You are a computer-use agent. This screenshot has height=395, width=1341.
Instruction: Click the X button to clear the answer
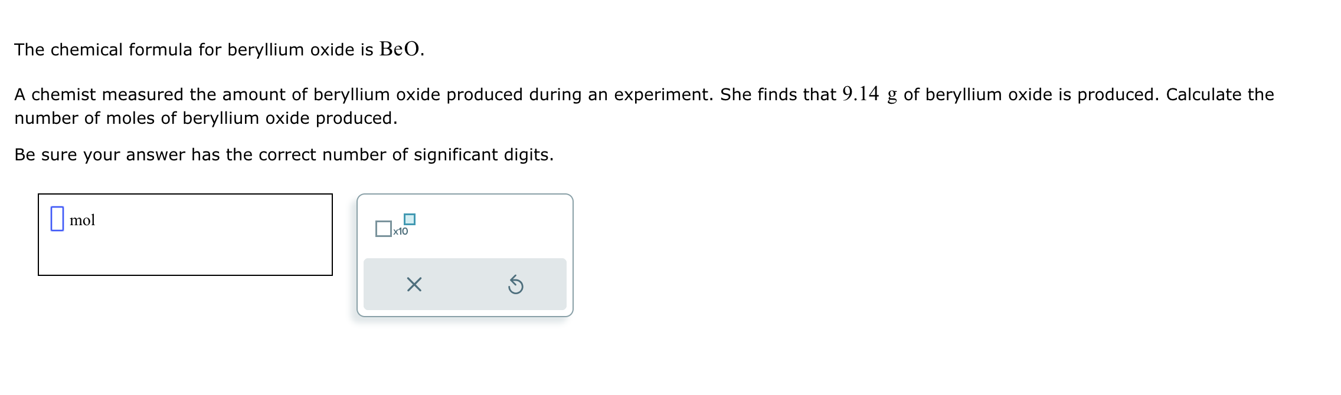tap(413, 285)
